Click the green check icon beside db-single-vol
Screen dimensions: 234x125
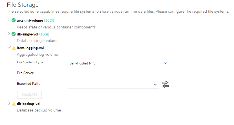14,34
